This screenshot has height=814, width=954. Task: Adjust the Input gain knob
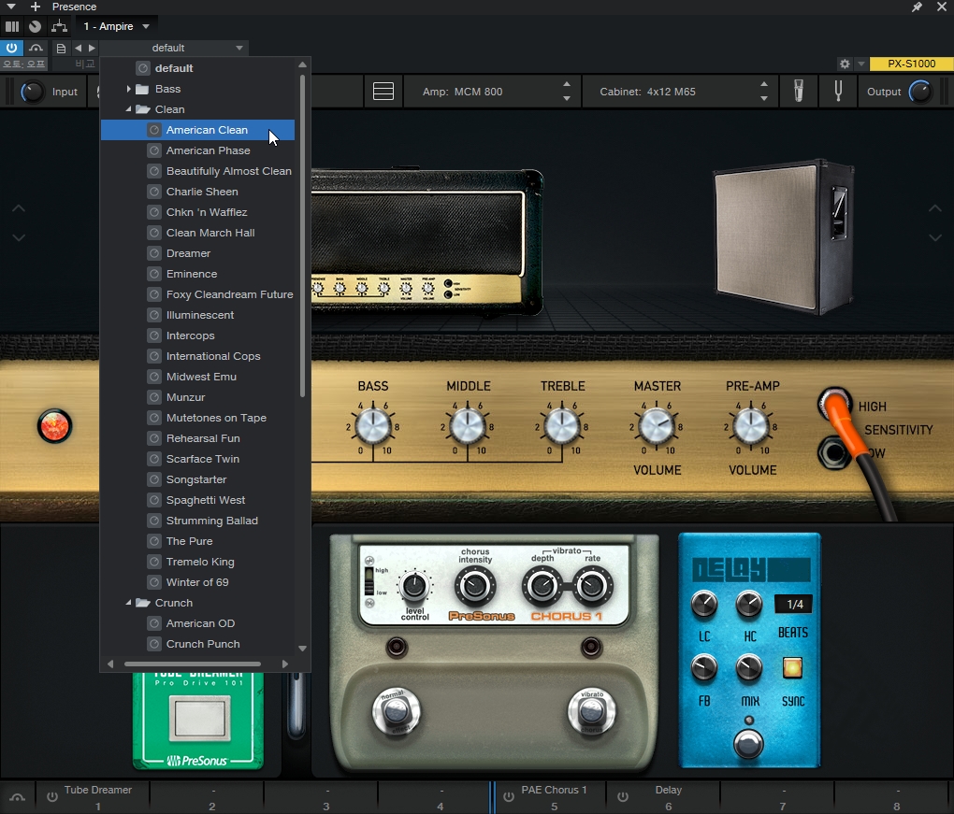(x=32, y=92)
